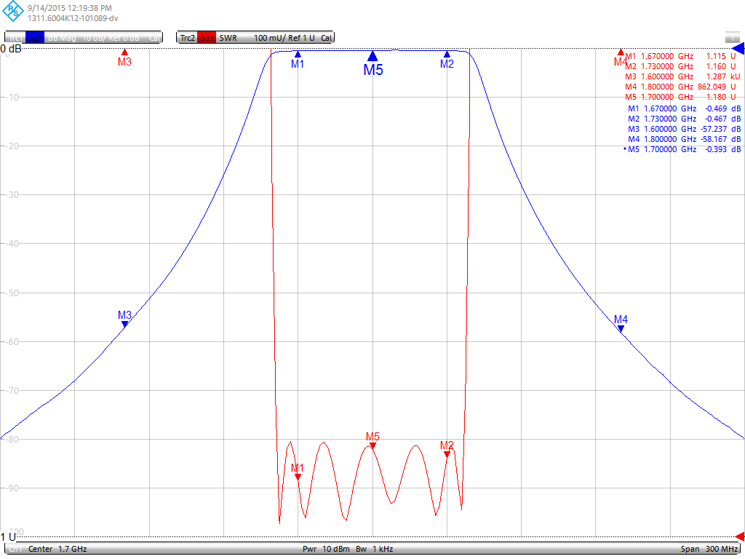This screenshot has height=559, width=745.
Task: Click the Span 300 MHz setting
Action: (709, 549)
